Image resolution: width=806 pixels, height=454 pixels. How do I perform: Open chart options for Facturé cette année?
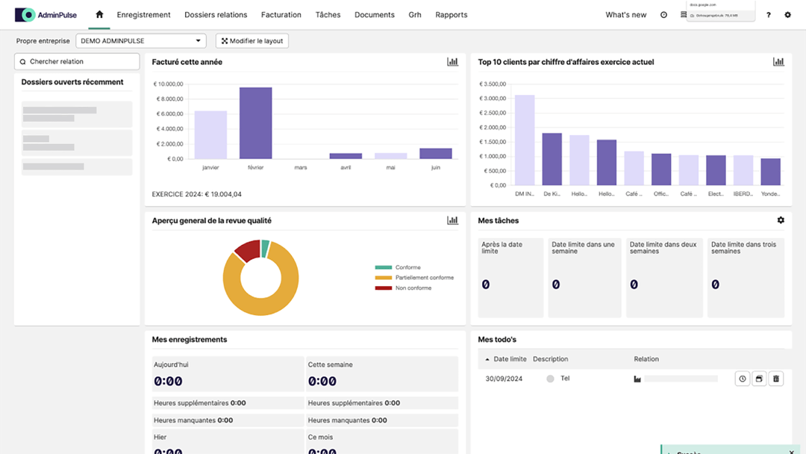[452, 62]
